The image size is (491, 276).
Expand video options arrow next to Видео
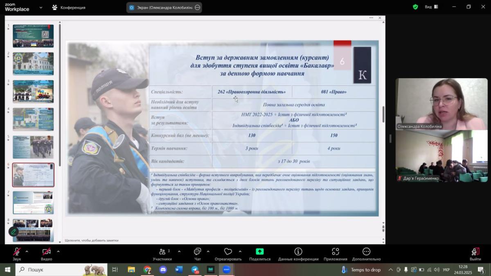click(58, 251)
